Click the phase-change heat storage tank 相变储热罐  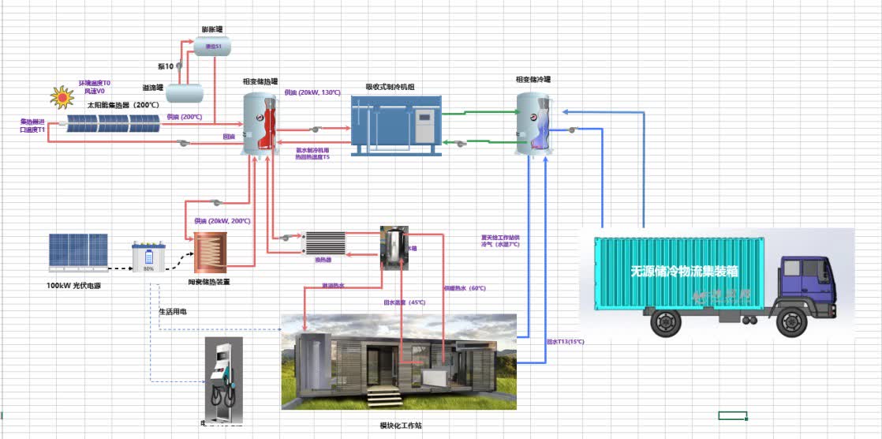260,125
